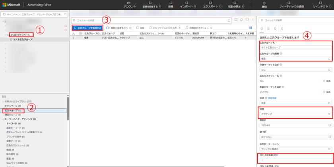Expand 共有されたライブラリ in the manage panel
The height and width of the screenshot is (167, 334).
coord(3,102)
